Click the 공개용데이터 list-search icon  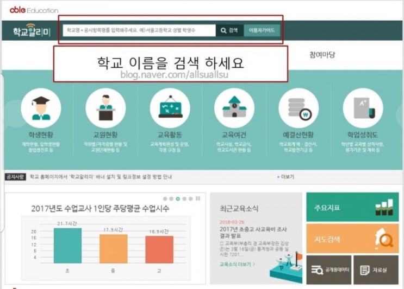(317, 270)
